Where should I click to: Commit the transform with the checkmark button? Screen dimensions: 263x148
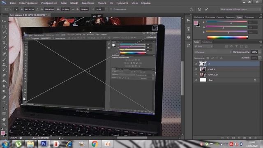coord(206,9)
